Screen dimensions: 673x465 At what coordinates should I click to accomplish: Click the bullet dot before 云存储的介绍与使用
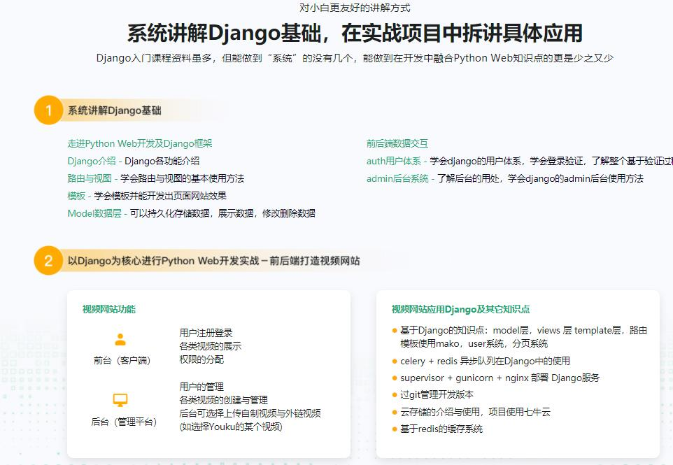[x=395, y=413]
